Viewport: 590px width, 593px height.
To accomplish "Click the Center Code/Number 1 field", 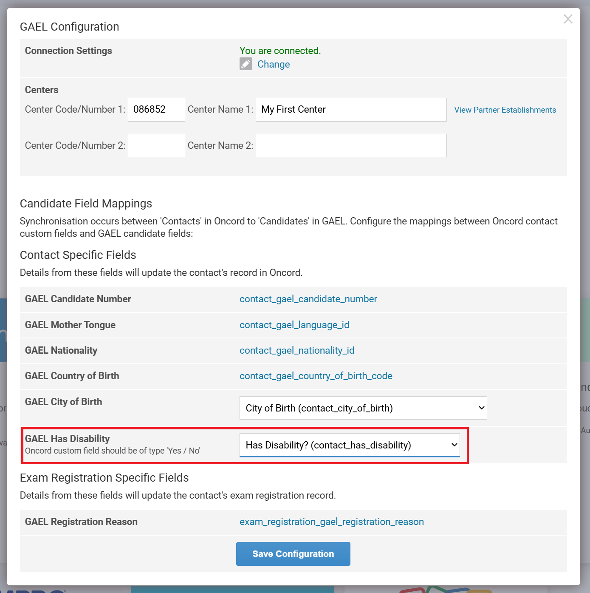I will [x=156, y=110].
